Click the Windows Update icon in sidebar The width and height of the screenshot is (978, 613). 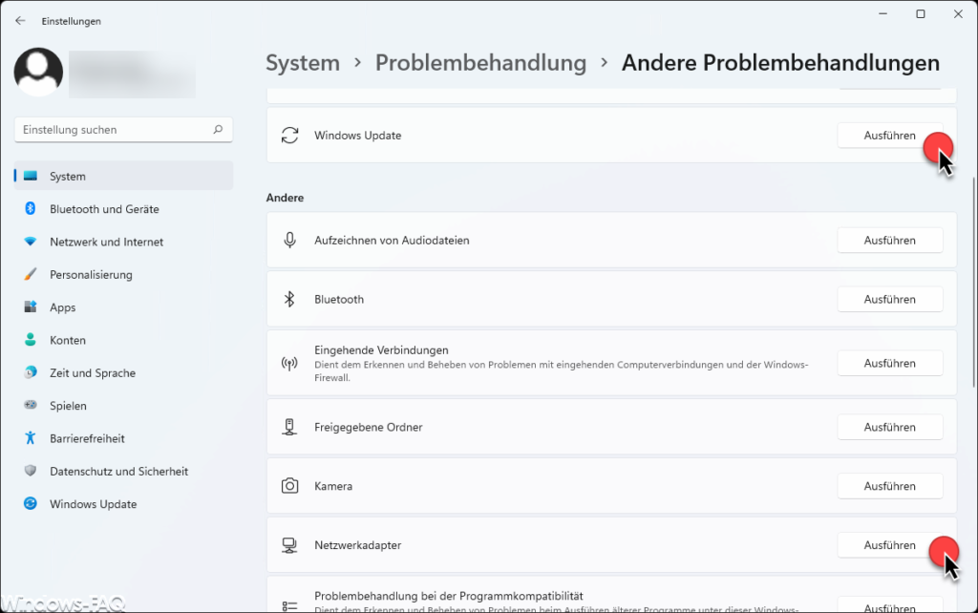pos(30,503)
